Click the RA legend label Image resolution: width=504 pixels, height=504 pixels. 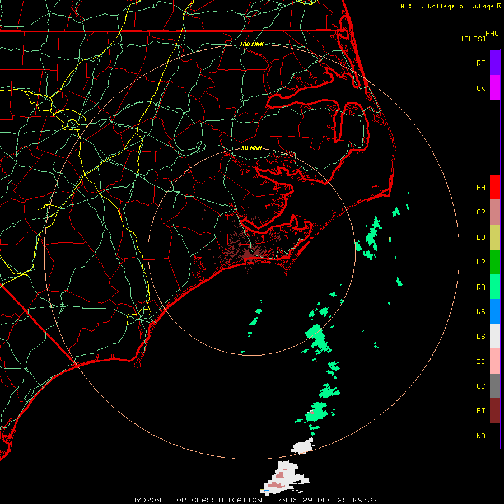[x=480, y=287]
